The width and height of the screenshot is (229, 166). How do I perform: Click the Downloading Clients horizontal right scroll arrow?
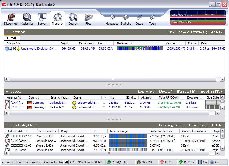pos(218,153)
